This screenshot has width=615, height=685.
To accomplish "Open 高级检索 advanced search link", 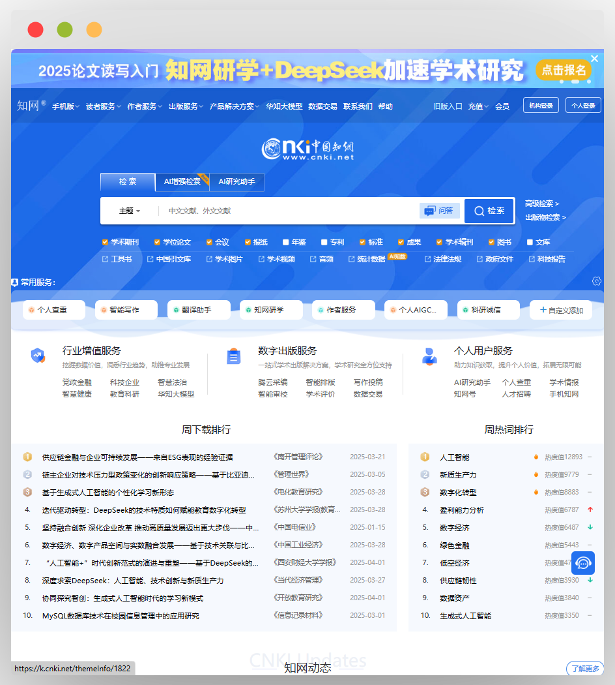I will (542, 204).
